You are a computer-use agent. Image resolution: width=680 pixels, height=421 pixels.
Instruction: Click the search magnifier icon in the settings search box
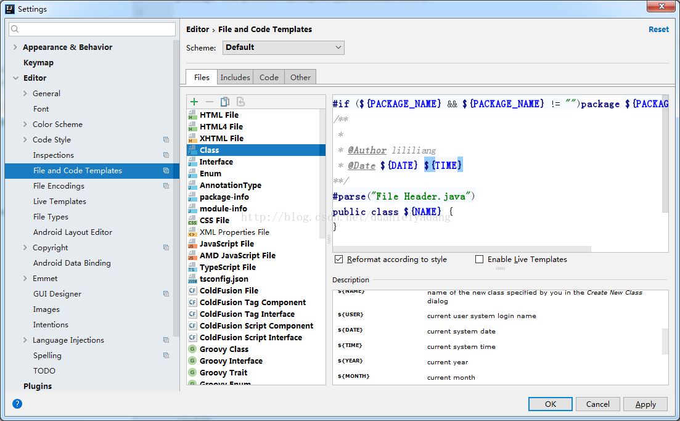(x=15, y=29)
